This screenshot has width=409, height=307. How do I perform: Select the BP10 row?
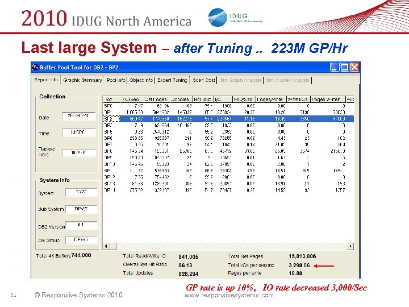tap(228, 164)
